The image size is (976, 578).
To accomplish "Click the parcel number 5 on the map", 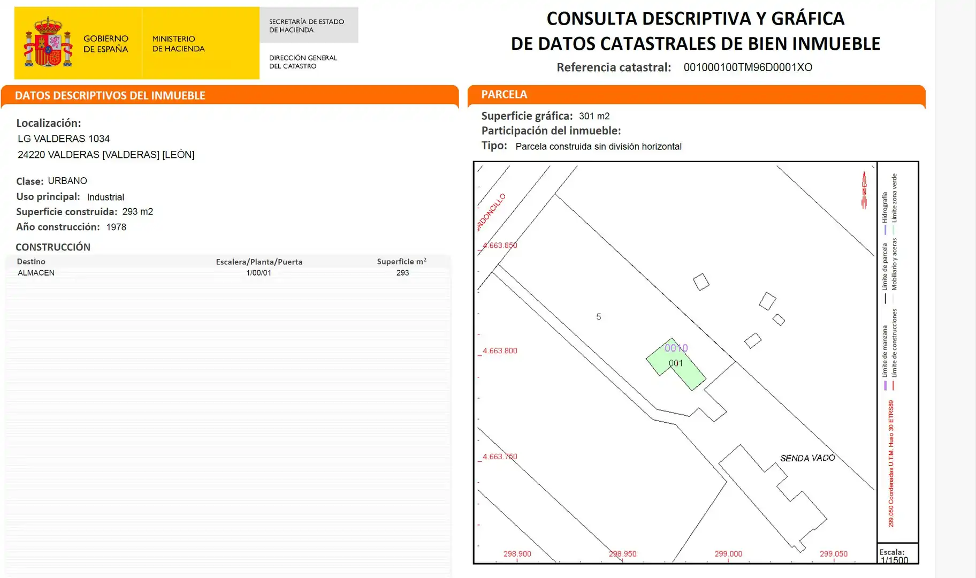I will click(x=598, y=317).
